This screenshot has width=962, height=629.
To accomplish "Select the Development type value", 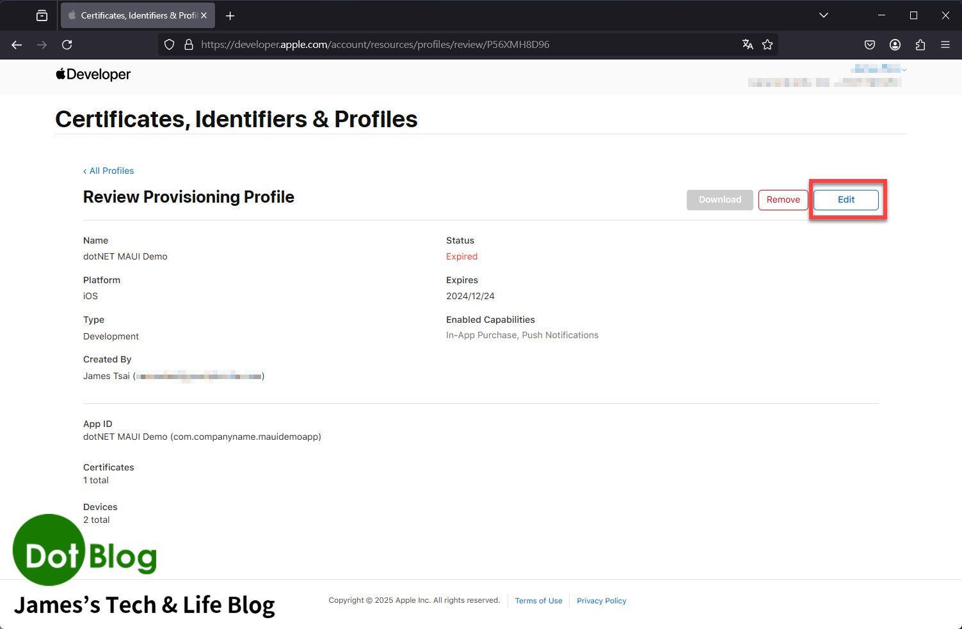I will point(111,336).
